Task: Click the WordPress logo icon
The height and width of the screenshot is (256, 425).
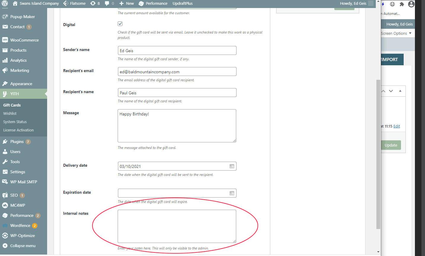Action: click(x=5, y=4)
